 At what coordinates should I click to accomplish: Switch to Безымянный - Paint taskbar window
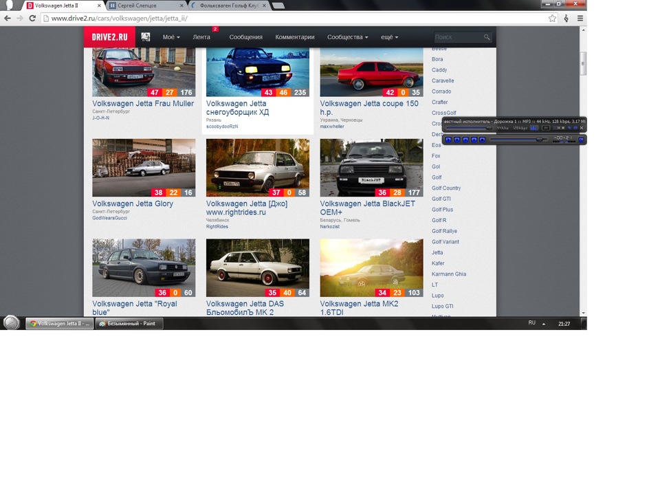[x=129, y=324]
